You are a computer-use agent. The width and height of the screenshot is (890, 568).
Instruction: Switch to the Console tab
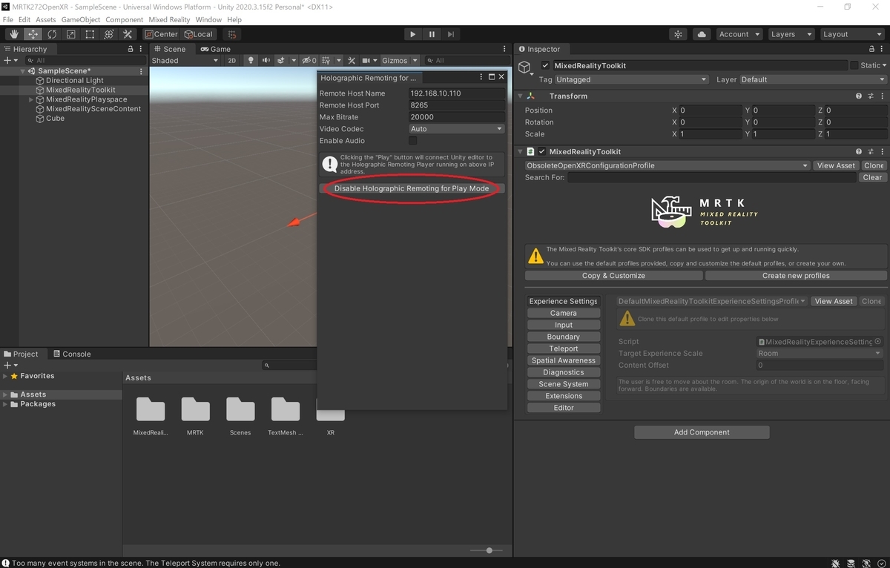[x=72, y=354]
